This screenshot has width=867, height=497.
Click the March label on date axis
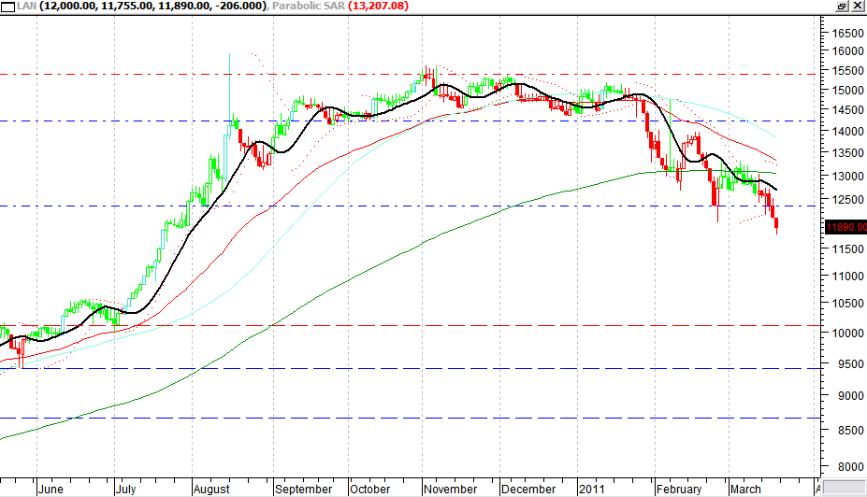pos(745,489)
